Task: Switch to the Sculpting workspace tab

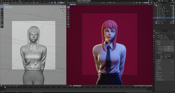Action: pos(29,1)
